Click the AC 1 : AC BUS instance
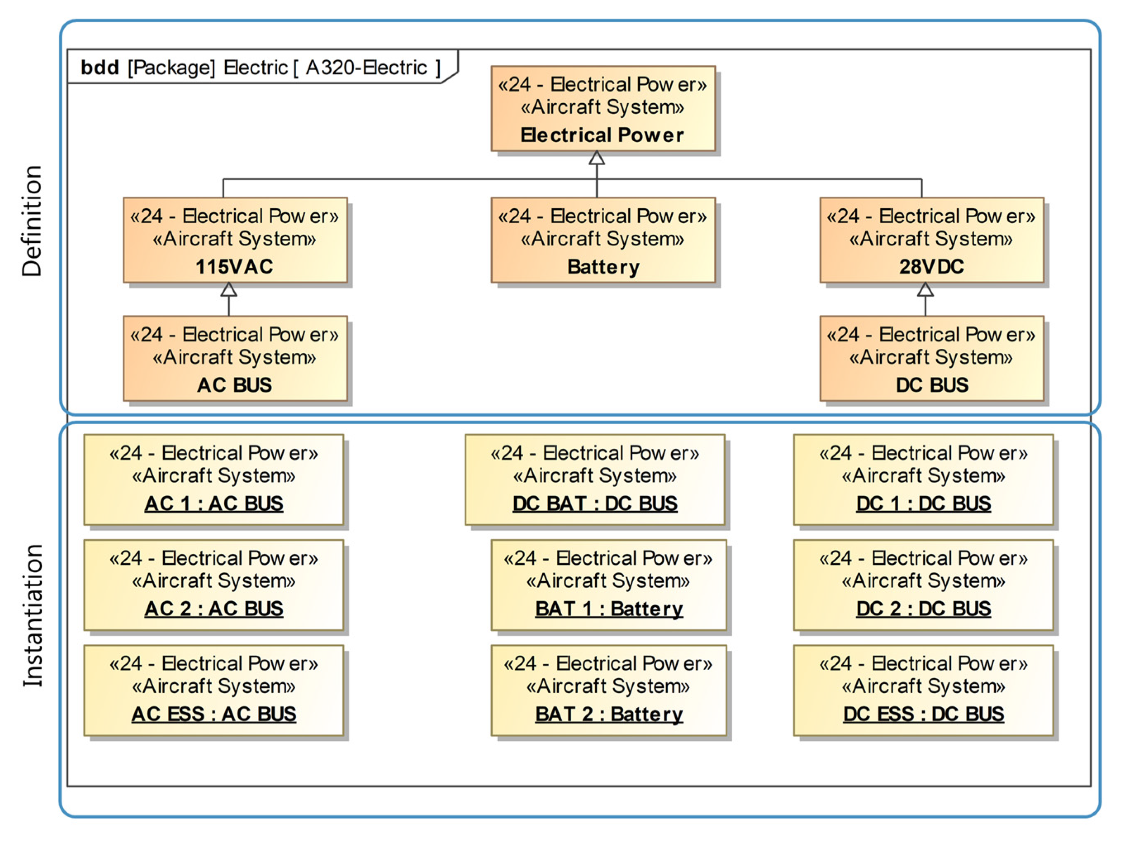 coord(214,480)
